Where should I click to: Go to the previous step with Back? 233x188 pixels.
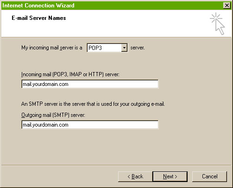(x=135, y=176)
